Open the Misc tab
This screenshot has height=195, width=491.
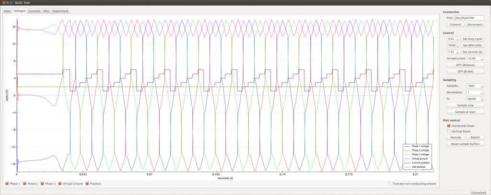(47, 11)
